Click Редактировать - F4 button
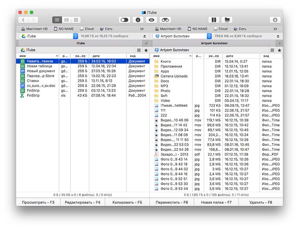Viewport: 299px width, 229px height. click(83, 202)
